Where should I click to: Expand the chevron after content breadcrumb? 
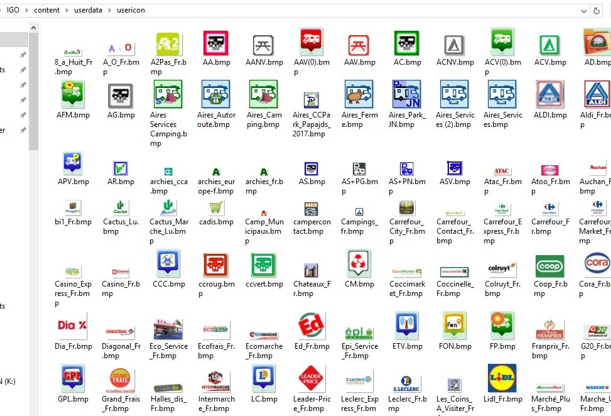[x=67, y=11]
